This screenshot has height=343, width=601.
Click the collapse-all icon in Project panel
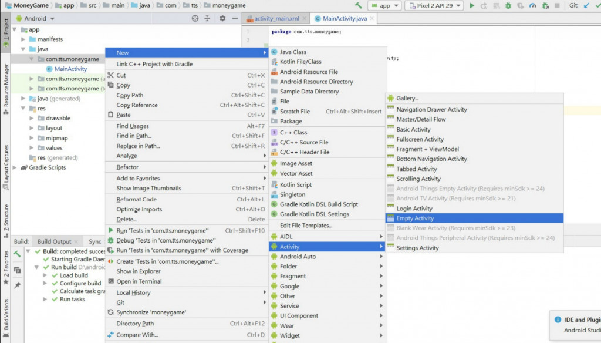click(x=207, y=18)
